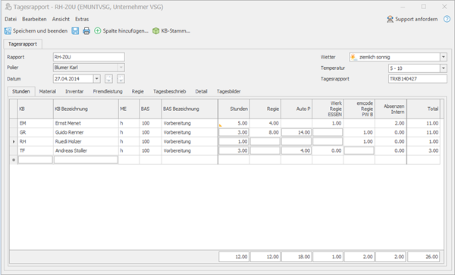Switch to the Stunden tab

pos(21,92)
